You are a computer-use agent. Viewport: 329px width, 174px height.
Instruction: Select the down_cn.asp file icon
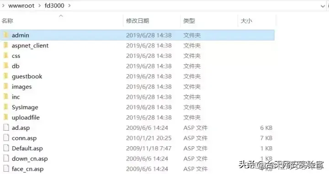click(6, 158)
